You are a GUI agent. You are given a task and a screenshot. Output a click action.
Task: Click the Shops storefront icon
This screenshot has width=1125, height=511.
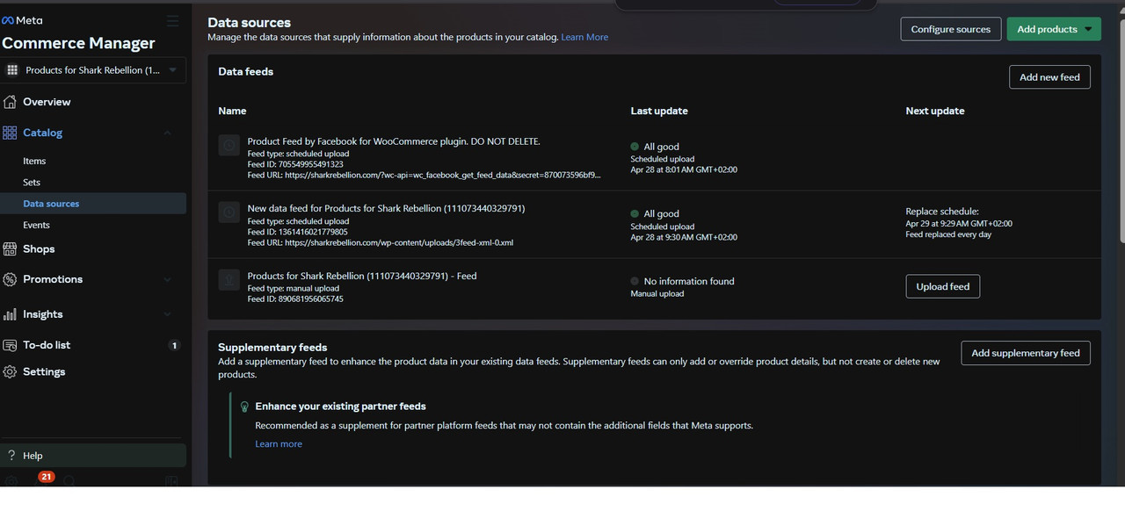click(10, 248)
